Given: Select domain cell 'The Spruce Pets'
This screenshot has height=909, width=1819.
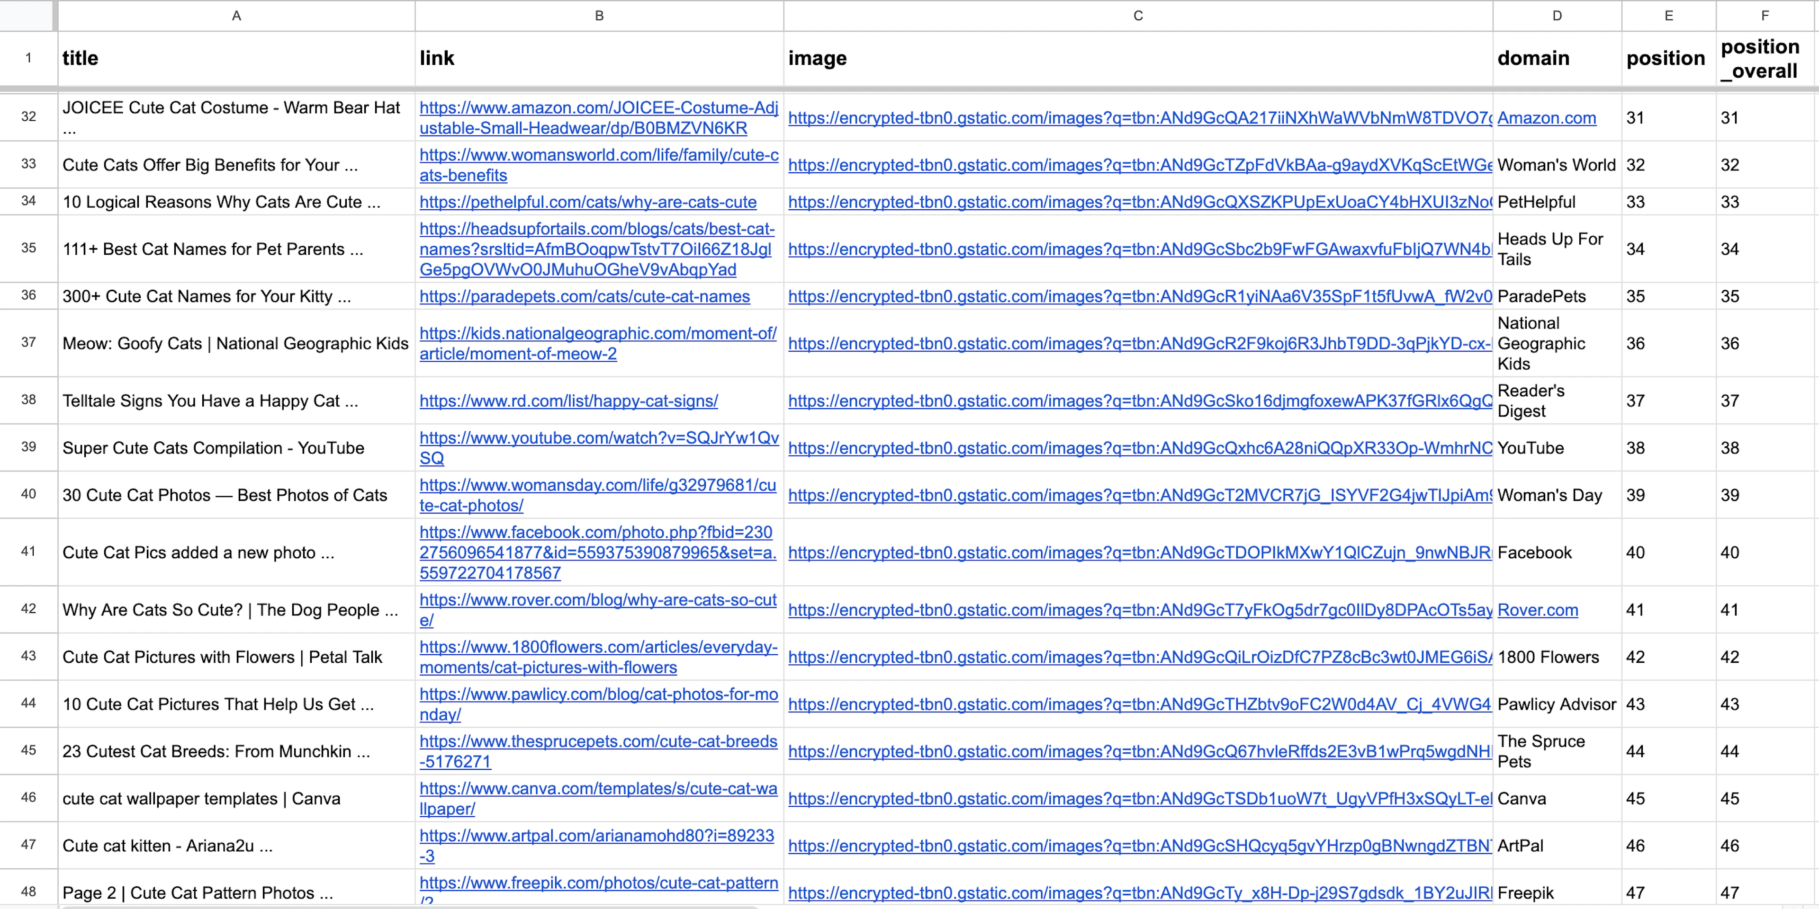Looking at the screenshot, I should (x=1556, y=751).
